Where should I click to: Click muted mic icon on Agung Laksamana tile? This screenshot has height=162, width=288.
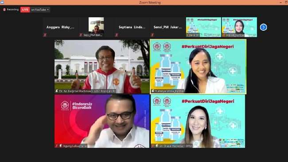(57, 146)
